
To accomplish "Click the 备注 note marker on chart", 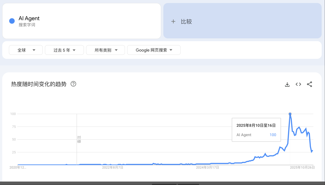I will click(79, 139).
